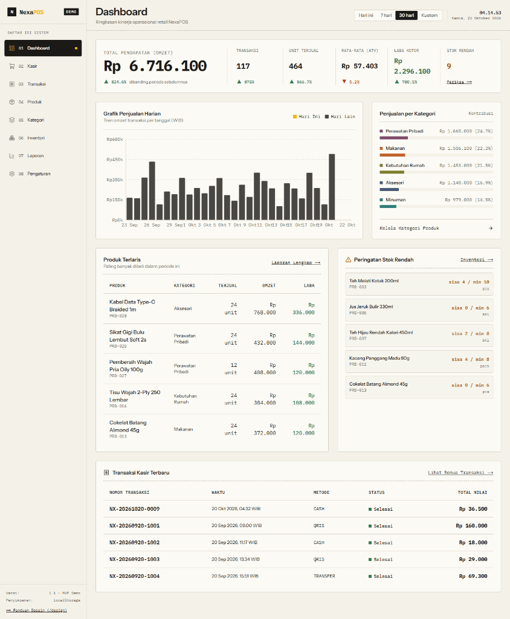Click the Rp 2.296.100 Laba Kotor value
Image resolution: width=510 pixels, height=619 pixels.
click(412, 66)
